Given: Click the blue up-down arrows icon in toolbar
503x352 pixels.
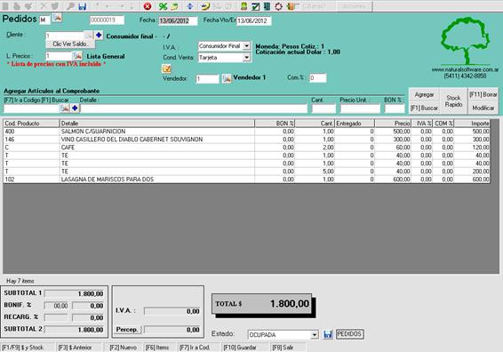Looking at the screenshot, I should 189,6.
